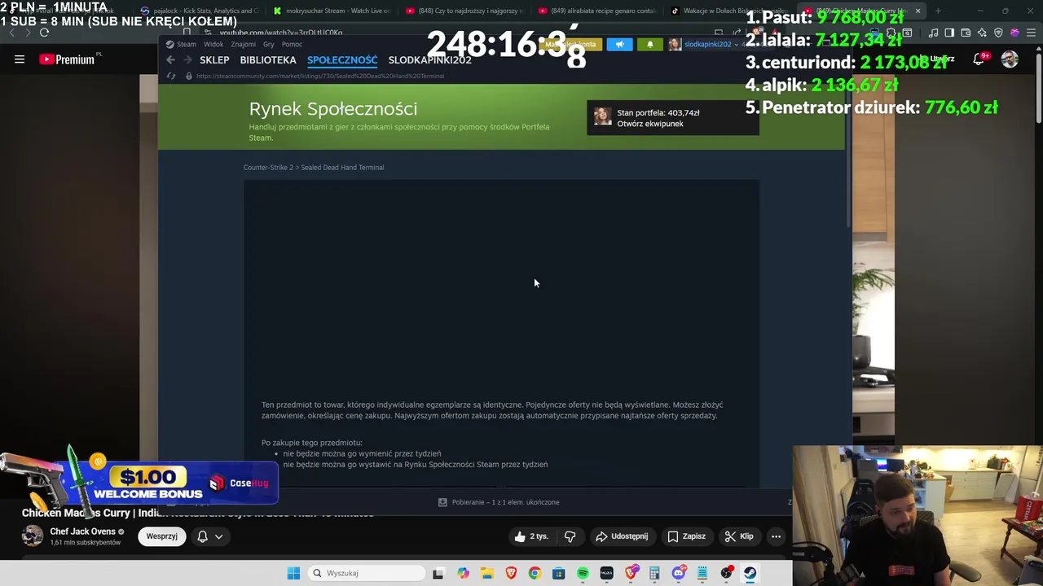Open the BIBLIOTEKA tab in Steam

(x=268, y=59)
